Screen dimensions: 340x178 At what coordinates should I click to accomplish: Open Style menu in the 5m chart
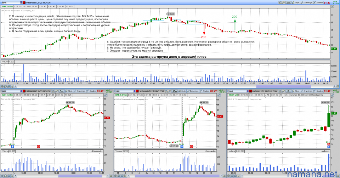(69, 91)
